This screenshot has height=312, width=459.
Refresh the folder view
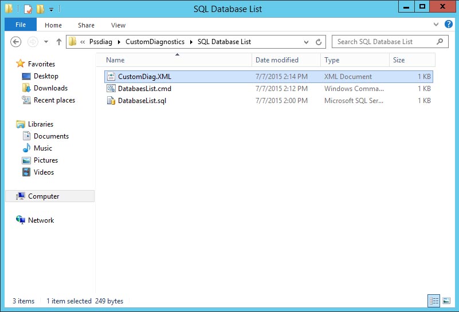319,42
